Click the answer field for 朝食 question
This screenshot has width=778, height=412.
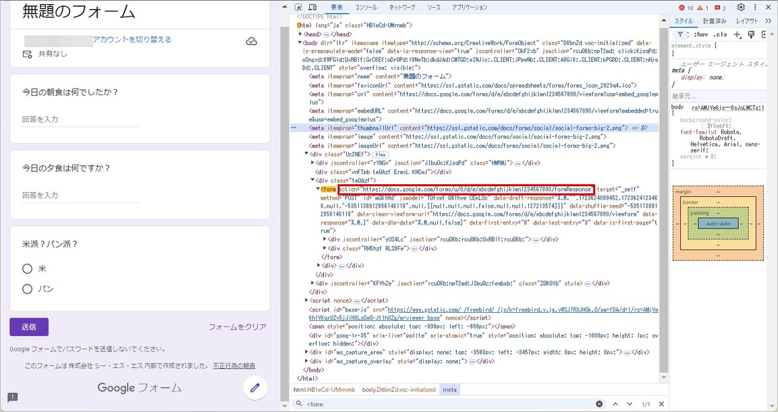pos(81,119)
